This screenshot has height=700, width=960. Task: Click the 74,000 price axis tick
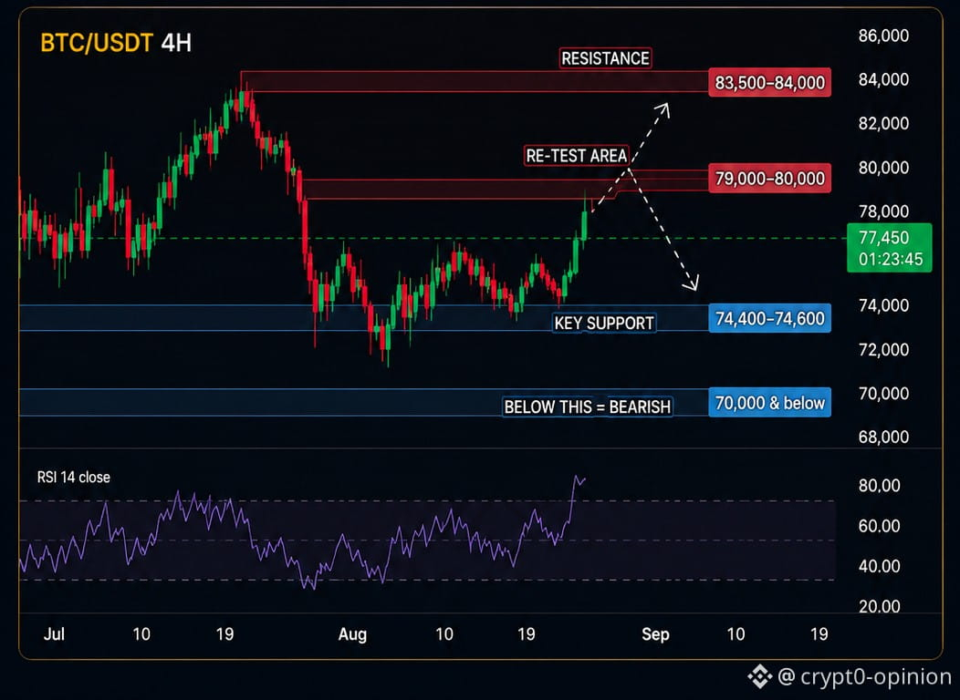pos(883,305)
